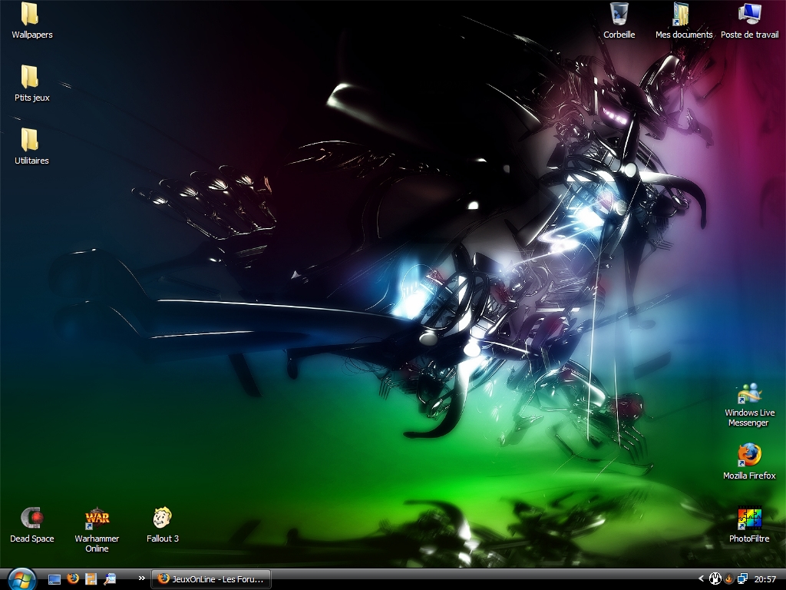The width and height of the screenshot is (786, 590).
Task: Open the Wallpapers folder
Action: [x=30, y=14]
